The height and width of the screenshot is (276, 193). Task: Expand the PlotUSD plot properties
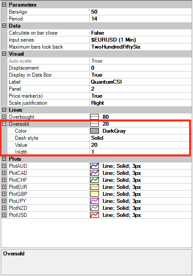(x=4, y=215)
